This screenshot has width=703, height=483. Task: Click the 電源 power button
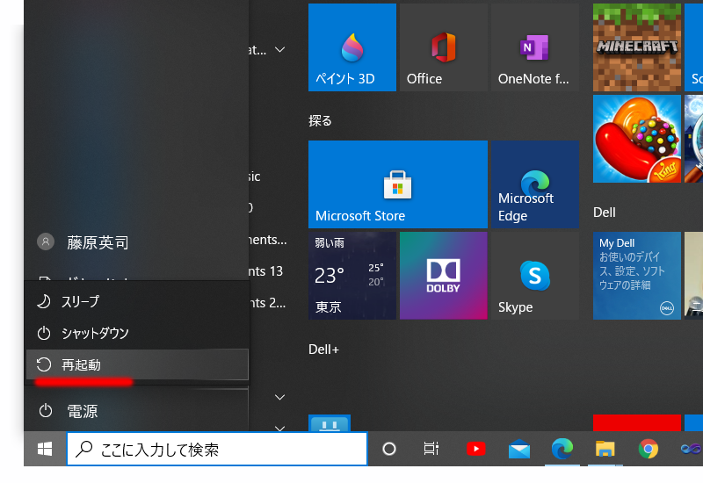[137, 411]
